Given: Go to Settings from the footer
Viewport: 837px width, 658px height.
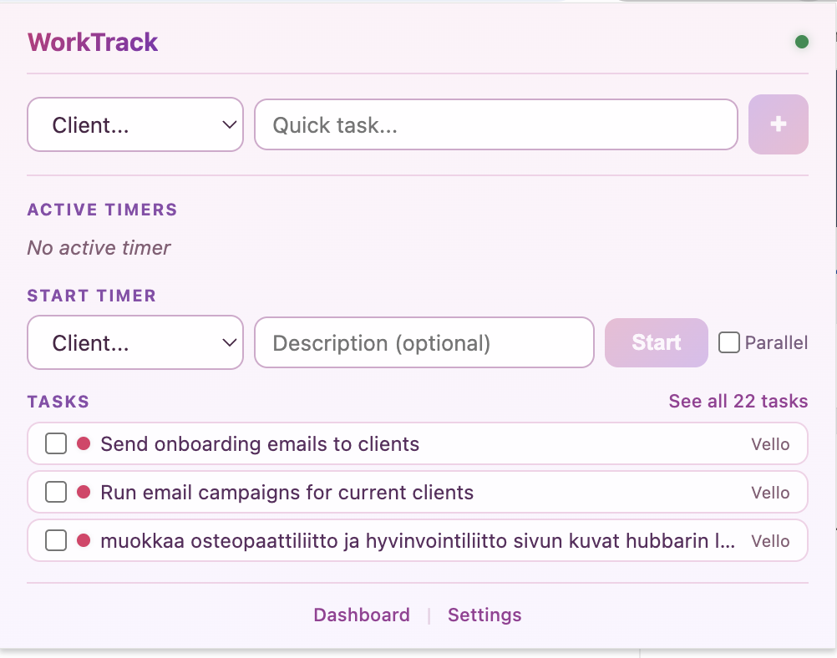Looking at the screenshot, I should point(484,615).
